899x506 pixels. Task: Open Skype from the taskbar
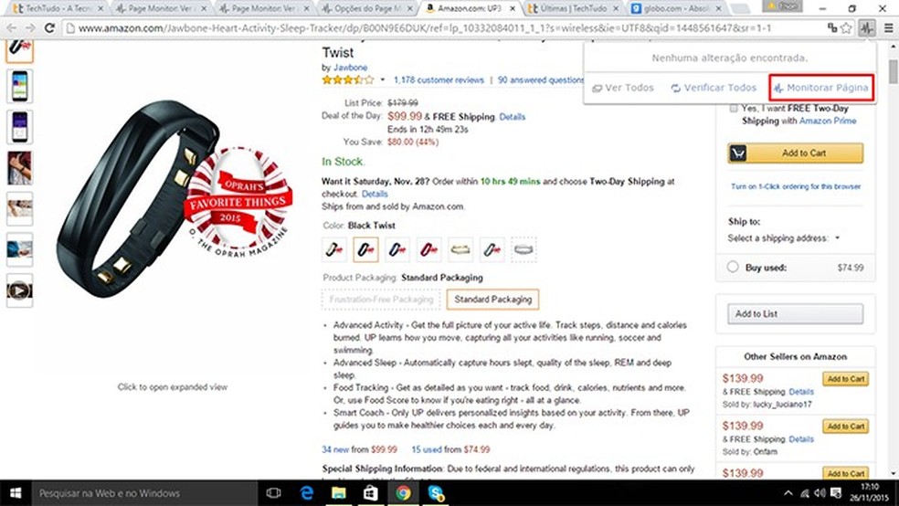tap(436, 493)
